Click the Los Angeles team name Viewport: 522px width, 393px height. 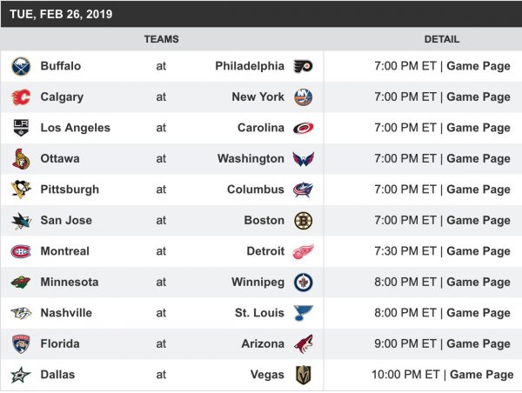(x=75, y=128)
